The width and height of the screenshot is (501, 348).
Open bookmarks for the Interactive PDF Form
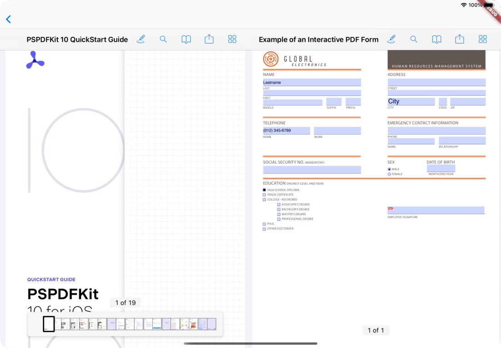click(436, 39)
